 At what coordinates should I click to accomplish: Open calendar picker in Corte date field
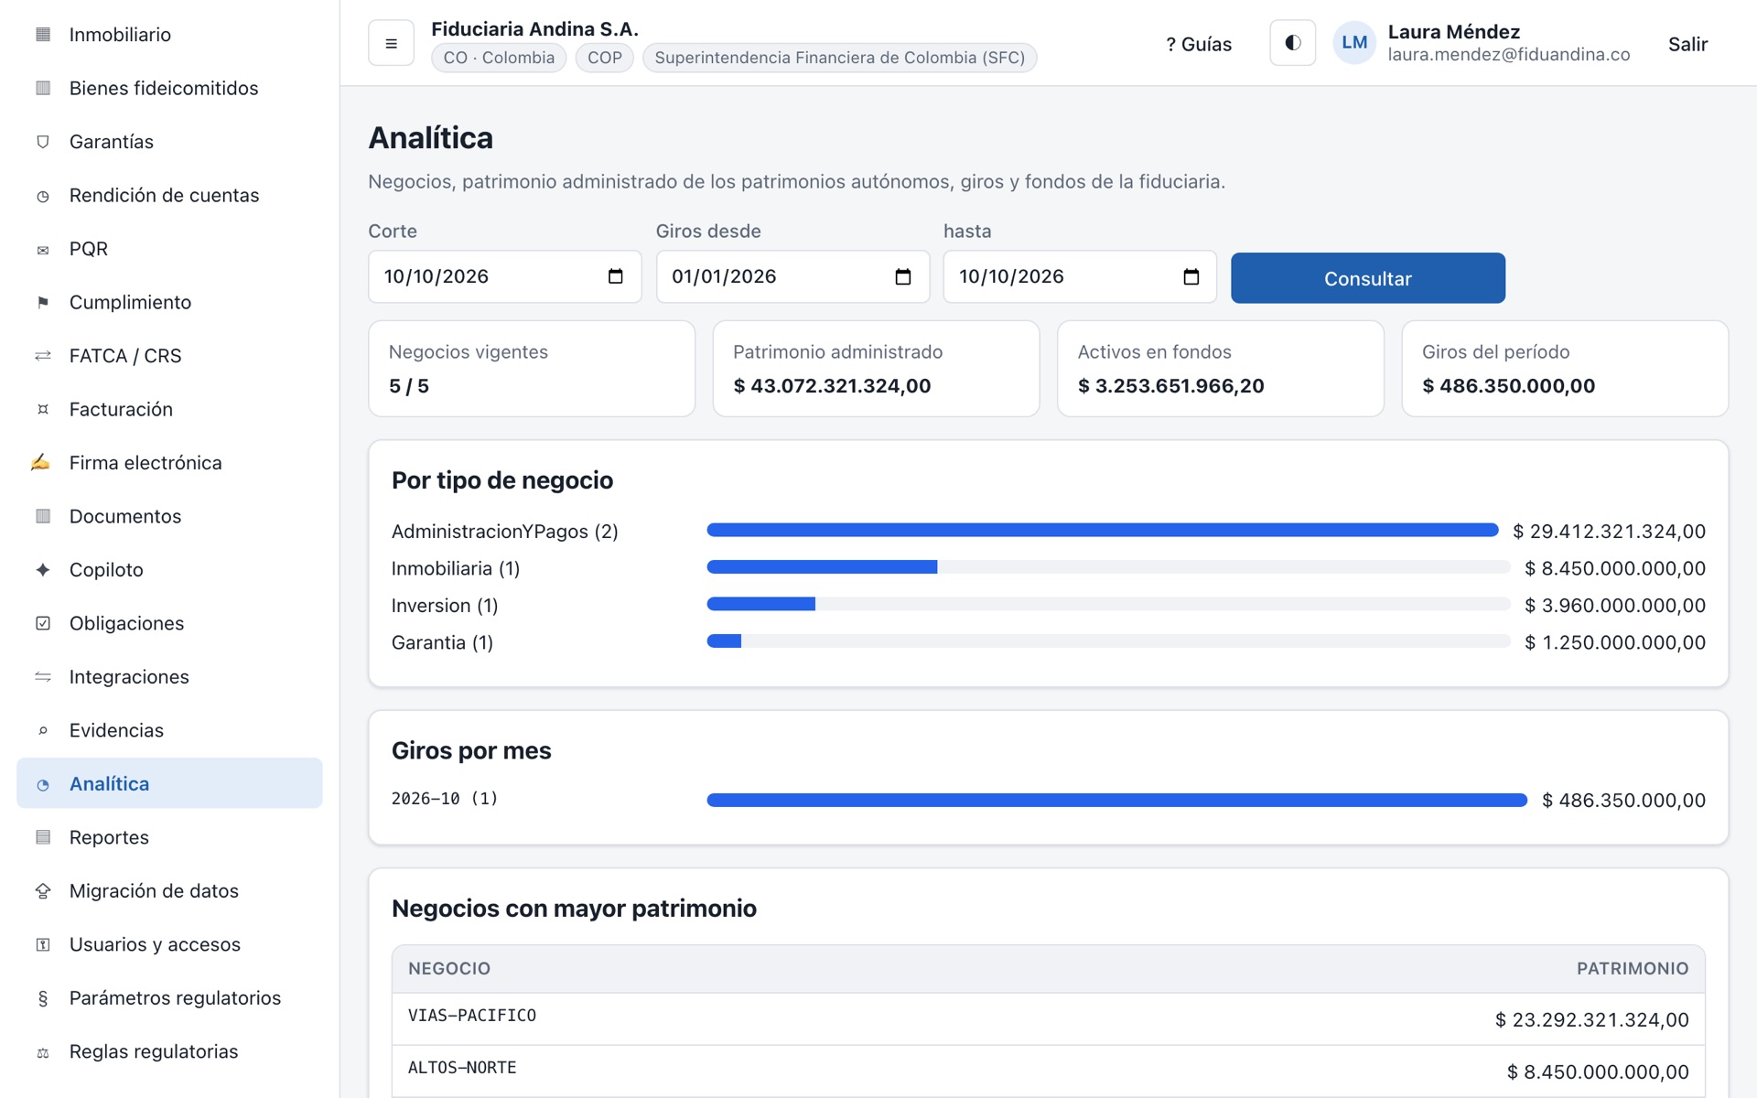tap(615, 276)
